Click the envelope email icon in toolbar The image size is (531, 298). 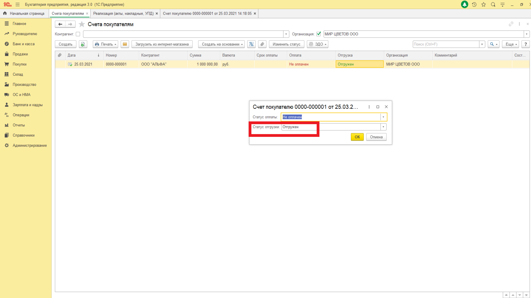[x=125, y=44]
